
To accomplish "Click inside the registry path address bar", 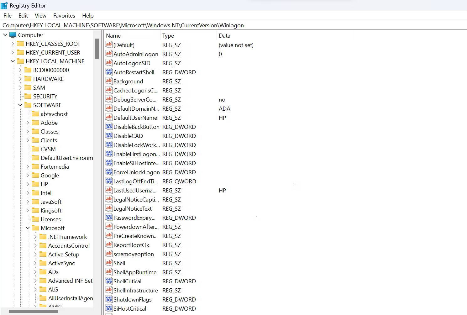I will point(125,25).
